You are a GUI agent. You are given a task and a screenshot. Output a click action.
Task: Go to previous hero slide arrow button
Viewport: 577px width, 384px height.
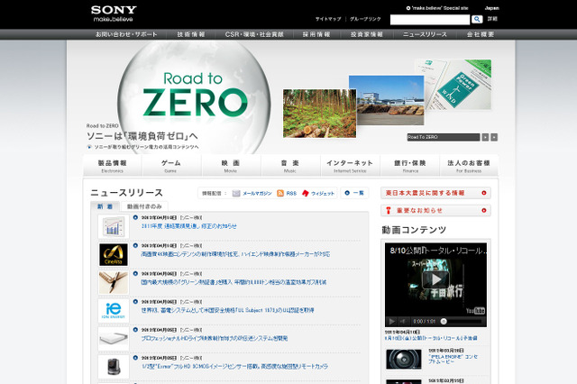click(x=485, y=137)
